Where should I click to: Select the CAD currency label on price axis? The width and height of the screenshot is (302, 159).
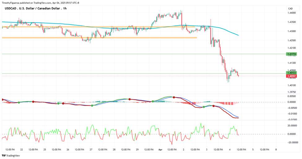(x=290, y=8)
